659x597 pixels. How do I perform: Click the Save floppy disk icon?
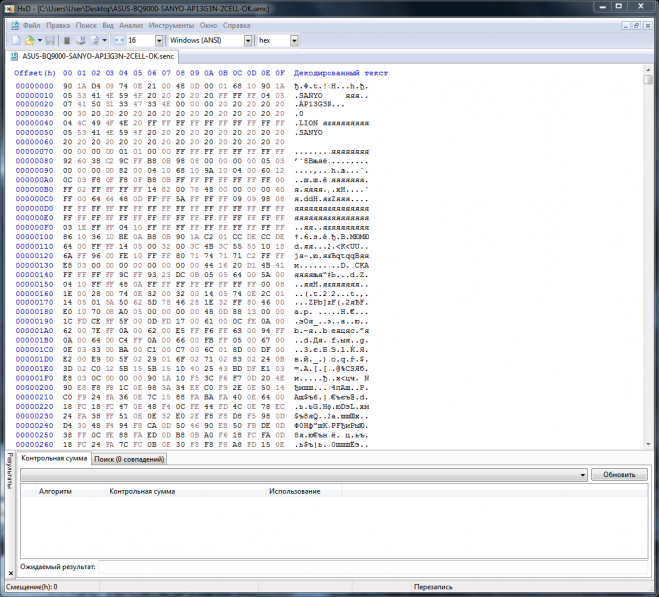[50, 41]
